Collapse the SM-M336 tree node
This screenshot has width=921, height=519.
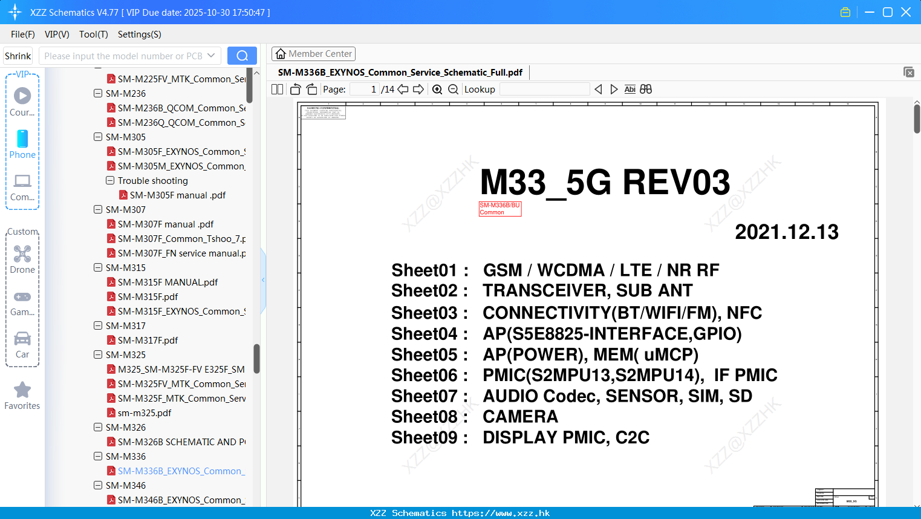pyautogui.click(x=97, y=457)
